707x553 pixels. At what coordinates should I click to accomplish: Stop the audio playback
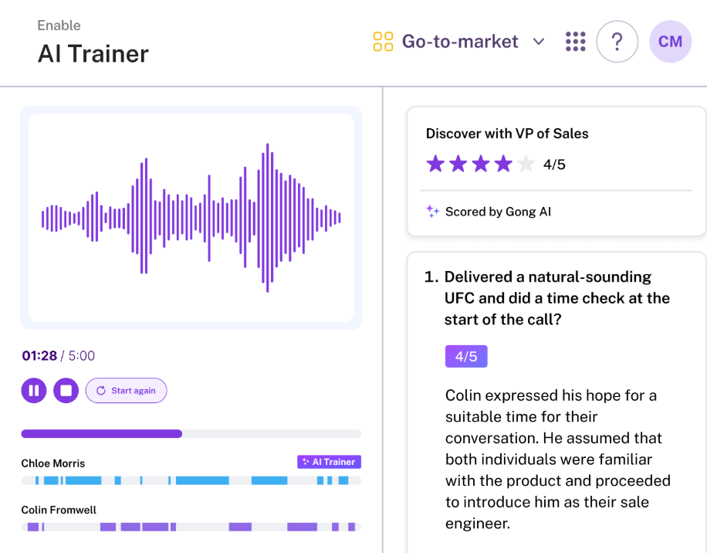[x=66, y=390]
